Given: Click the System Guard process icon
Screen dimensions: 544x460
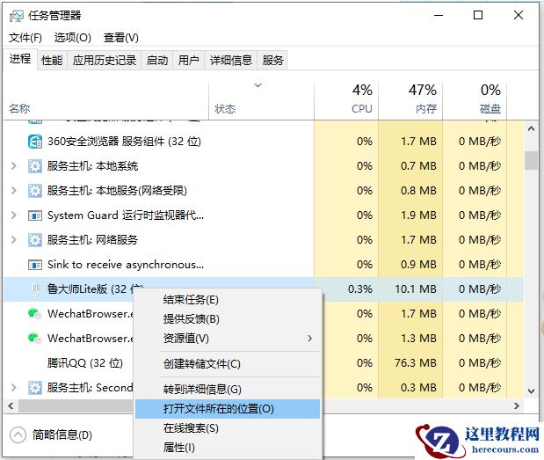Looking at the screenshot, I should (x=35, y=215).
